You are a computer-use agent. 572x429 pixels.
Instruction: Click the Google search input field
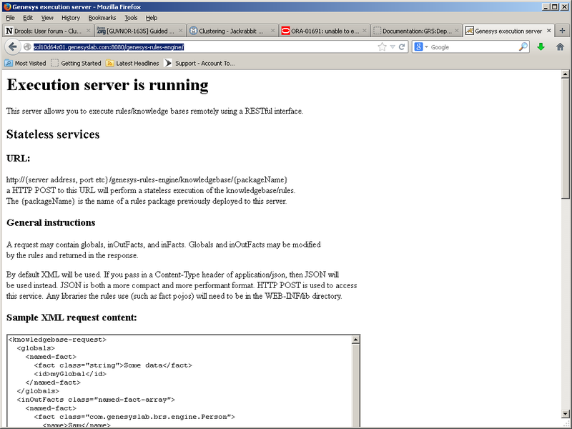[x=473, y=46]
